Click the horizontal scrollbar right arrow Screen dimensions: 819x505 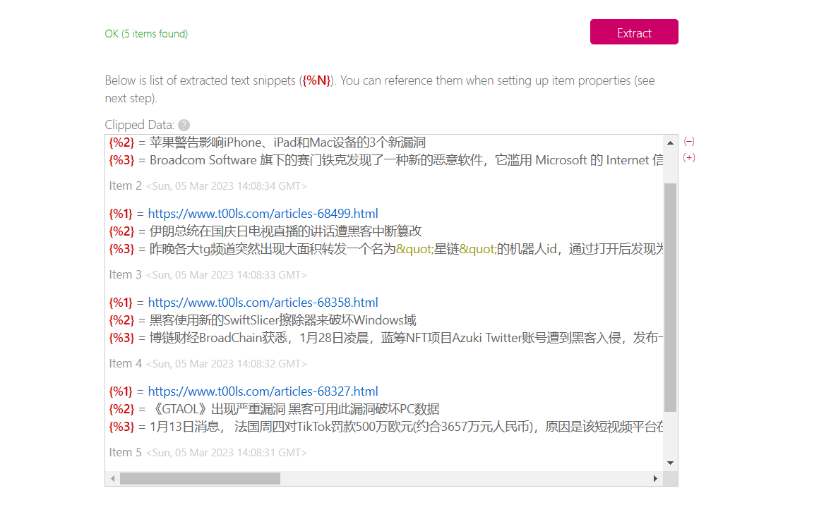pyautogui.click(x=656, y=479)
